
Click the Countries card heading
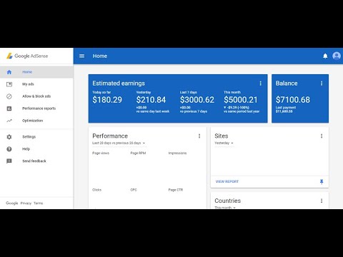[228, 201]
